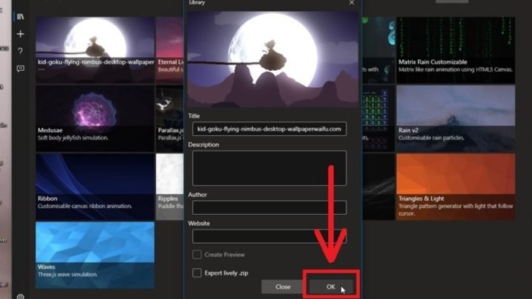Select the Website input field
The height and width of the screenshot is (299, 532).
269,236
